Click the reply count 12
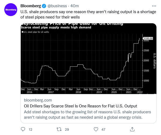161x135 pixels. (30, 129)
